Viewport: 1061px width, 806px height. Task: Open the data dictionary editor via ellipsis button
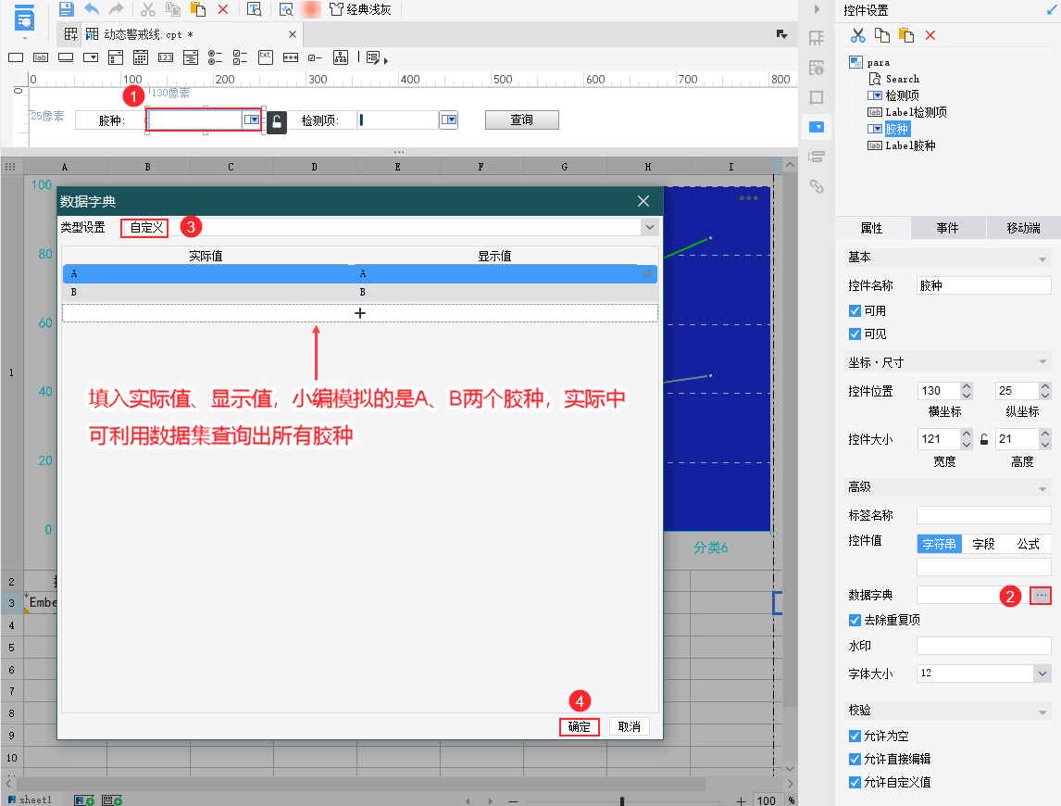tap(1042, 595)
